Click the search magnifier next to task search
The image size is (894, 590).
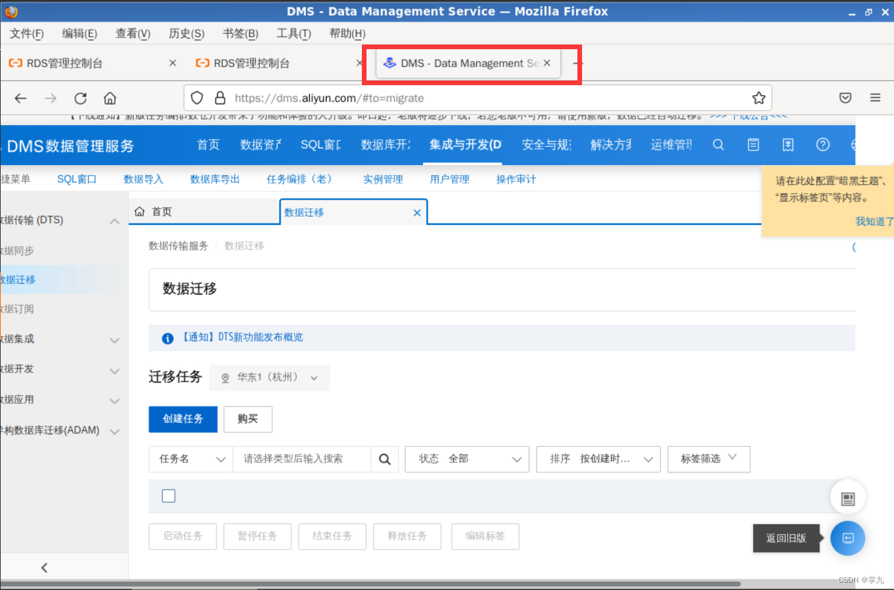pos(384,459)
